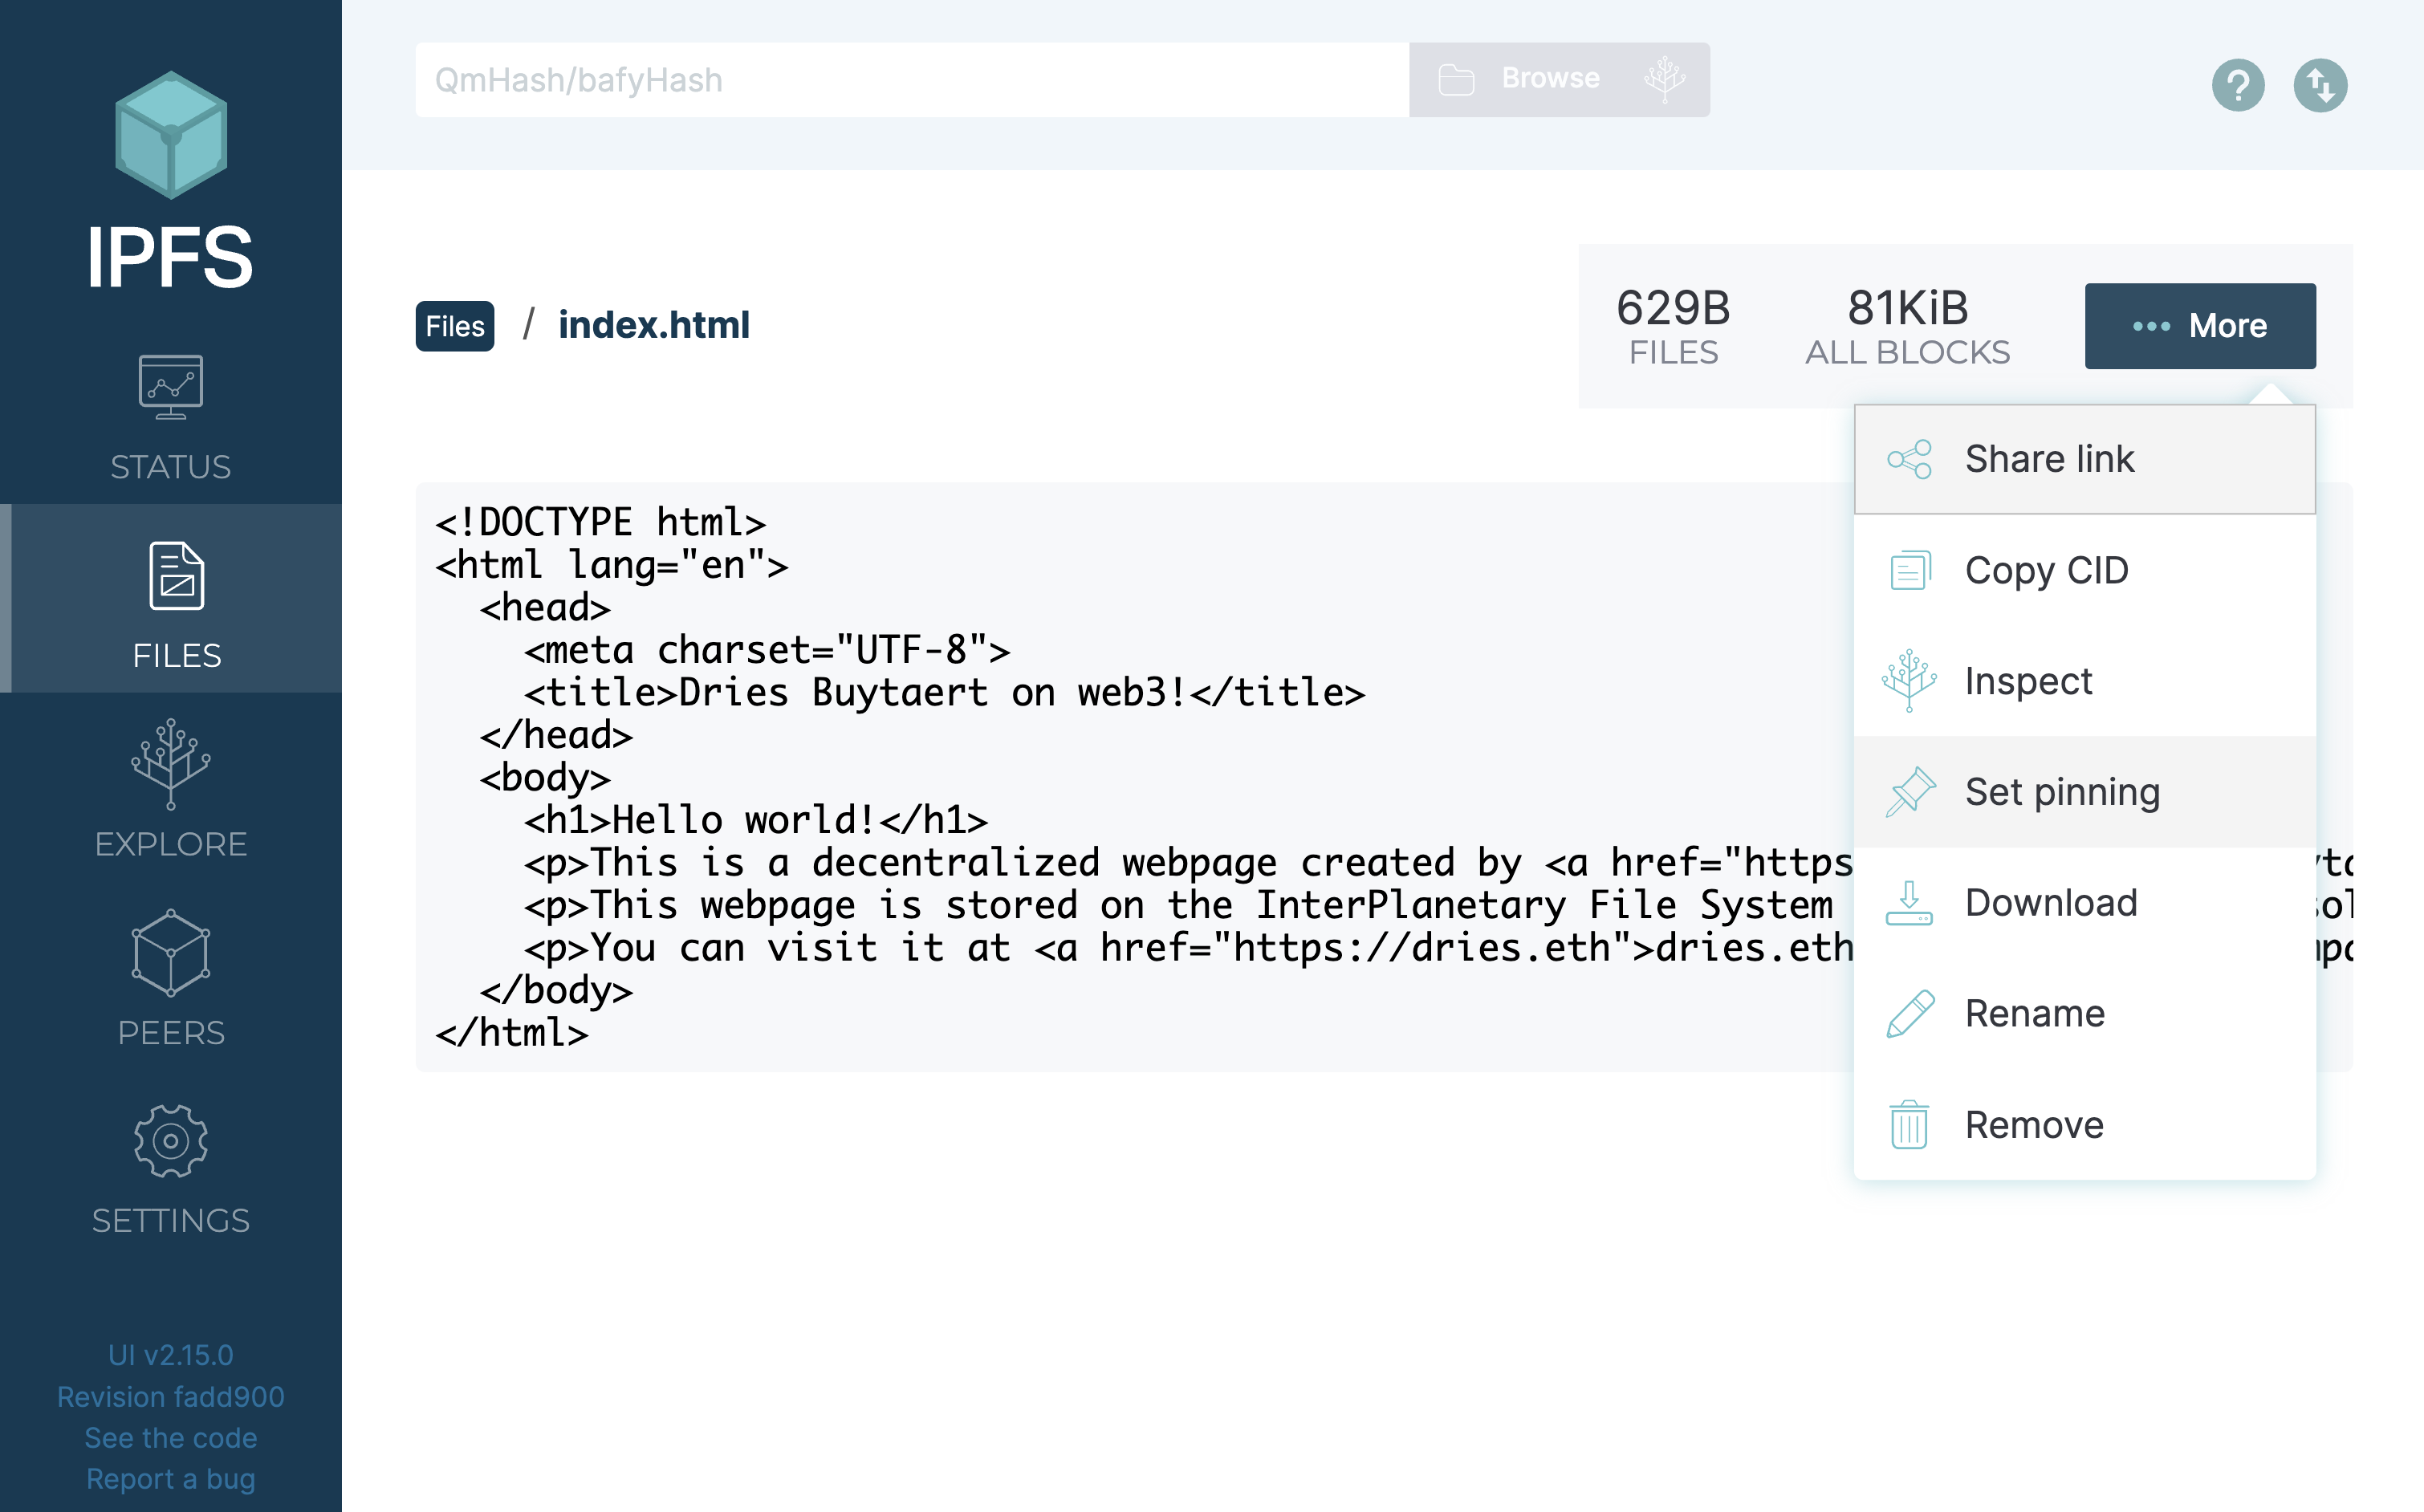Click Report a bug
This screenshot has width=2424, height=1512.
point(170,1478)
